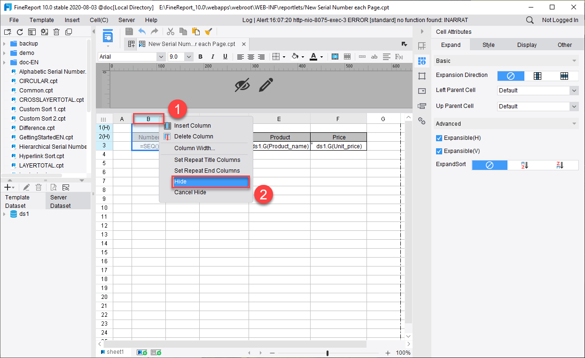Choose Delete Column from context menu
The image size is (585, 358).
point(194,137)
